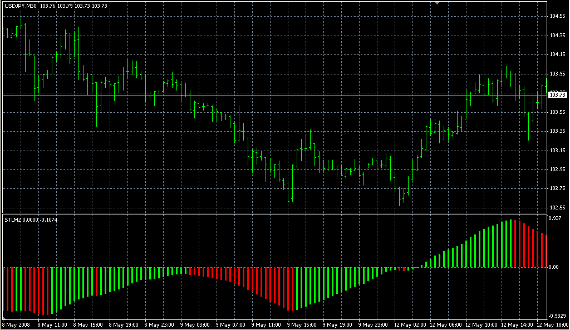Click the 0.937 indicator scale maximum
This screenshot has width=570, height=330.
(x=556, y=219)
